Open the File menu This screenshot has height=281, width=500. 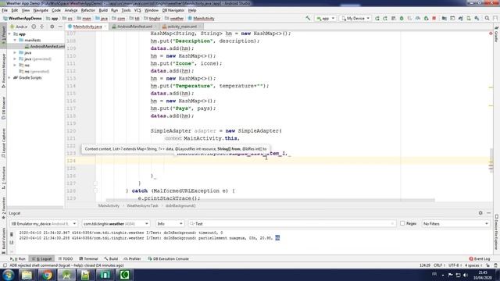[x=5, y=10]
